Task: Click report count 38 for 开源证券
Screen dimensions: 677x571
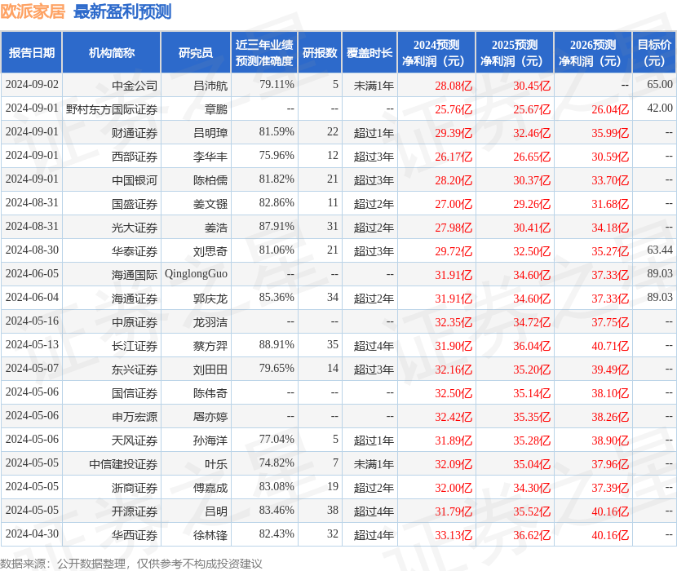Action: click(333, 510)
